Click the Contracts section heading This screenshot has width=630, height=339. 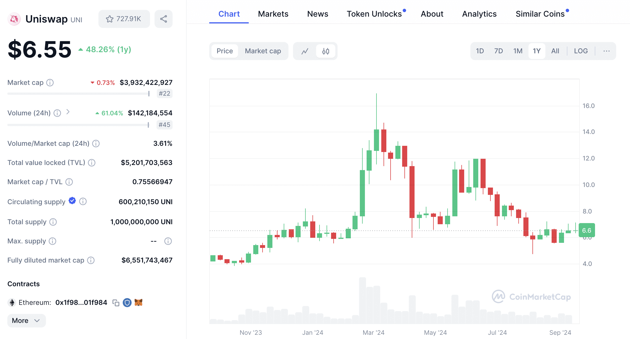[x=23, y=284]
